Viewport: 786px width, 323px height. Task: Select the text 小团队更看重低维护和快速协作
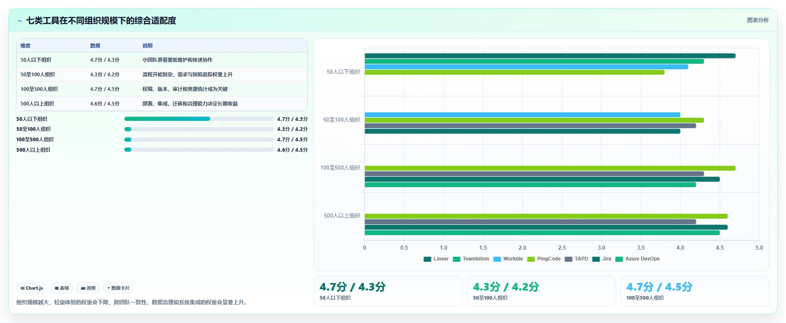(x=177, y=60)
